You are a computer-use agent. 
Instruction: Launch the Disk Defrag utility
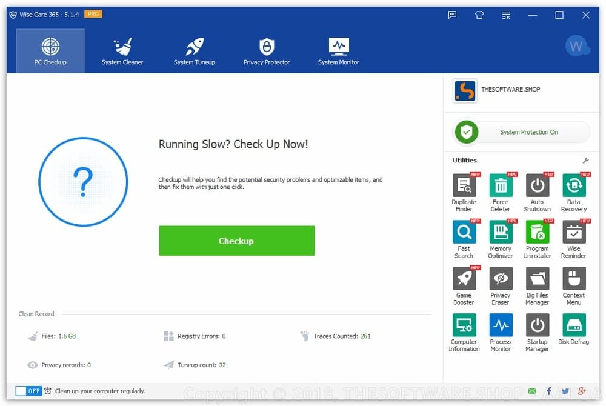tap(573, 329)
